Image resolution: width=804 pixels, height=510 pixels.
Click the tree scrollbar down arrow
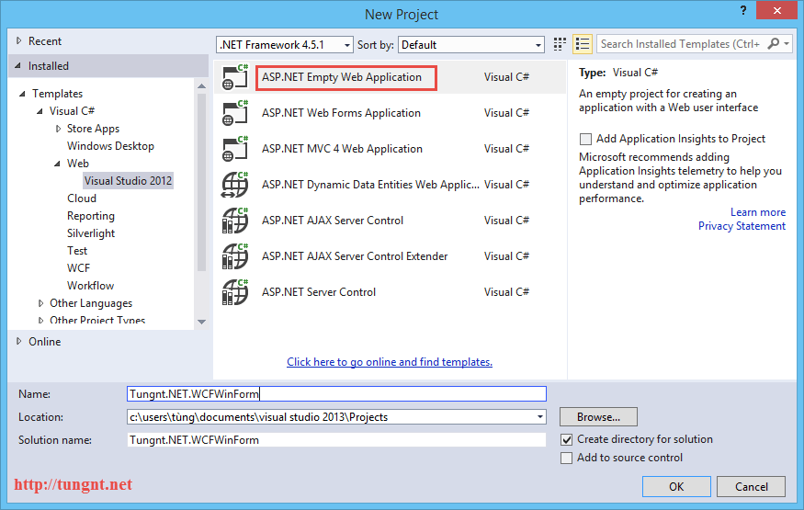[x=201, y=322]
